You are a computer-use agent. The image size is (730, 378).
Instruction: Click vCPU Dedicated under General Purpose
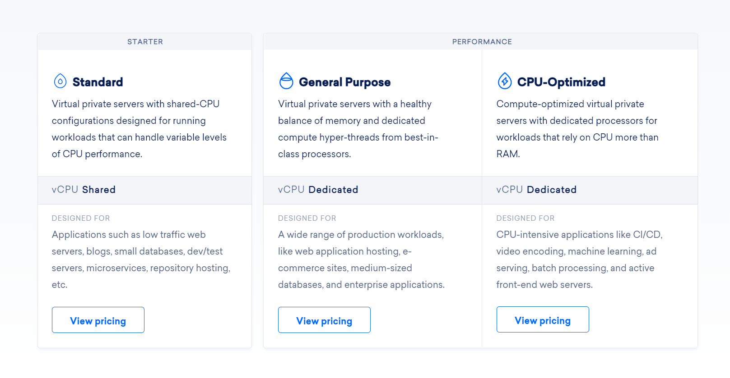coord(318,190)
